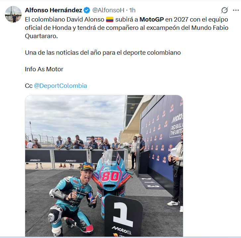The height and width of the screenshot is (238, 241).
Task: Open the three-dot more options menu
Action: pos(236,10)
